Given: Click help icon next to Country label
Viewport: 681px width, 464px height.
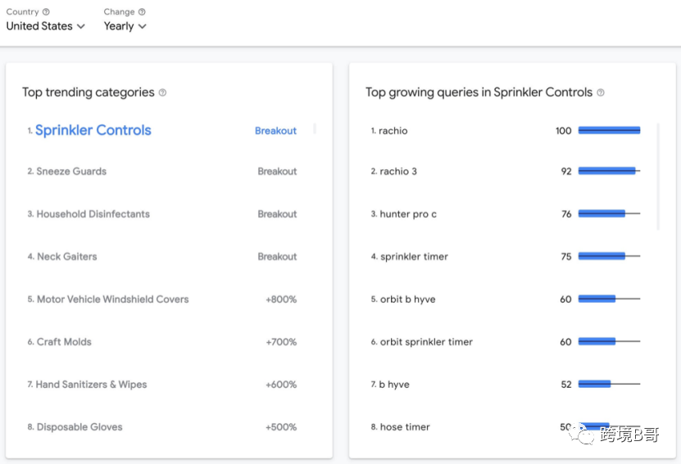Looking at the screenshot, I should (46, 12).
